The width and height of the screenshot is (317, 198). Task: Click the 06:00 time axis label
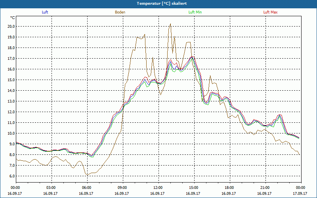pos(87,188)
